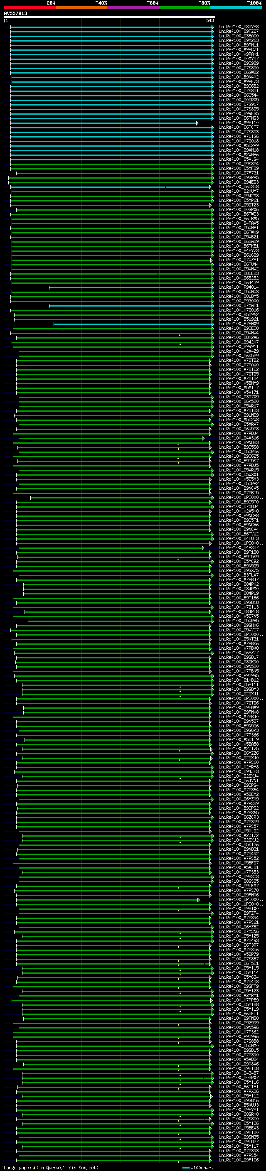This screenshot has height=1171, width=266.
Task: Select the UniRef100_B9RFS5 label
Action: pyautogui.click(x=238, y=114)
